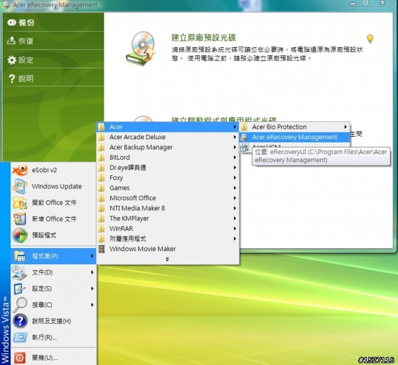Screen dimensions: 398x365
Task: Expand more programs with double chevron
Action: tap(167, 259)
